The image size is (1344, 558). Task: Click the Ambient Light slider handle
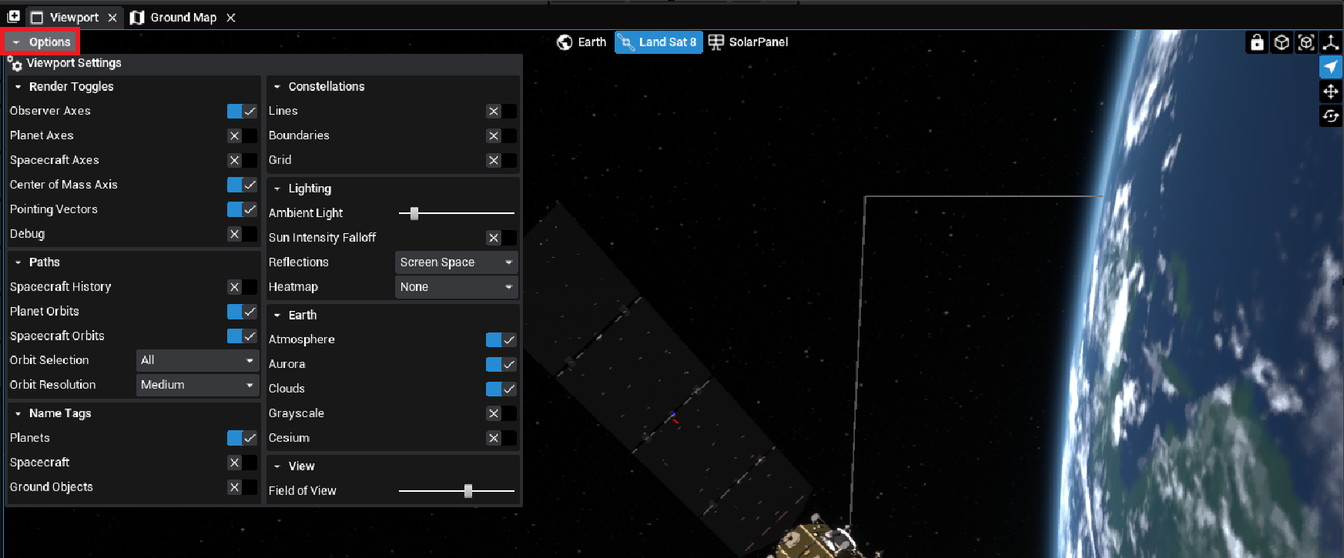point(414,213)
